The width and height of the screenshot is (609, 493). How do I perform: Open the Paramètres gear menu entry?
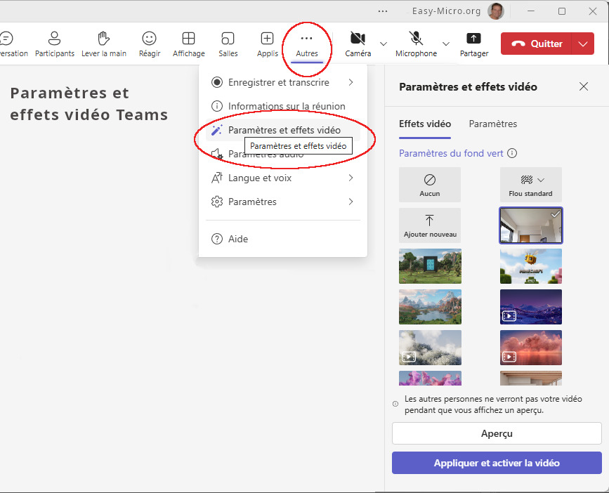coord(283,202)
